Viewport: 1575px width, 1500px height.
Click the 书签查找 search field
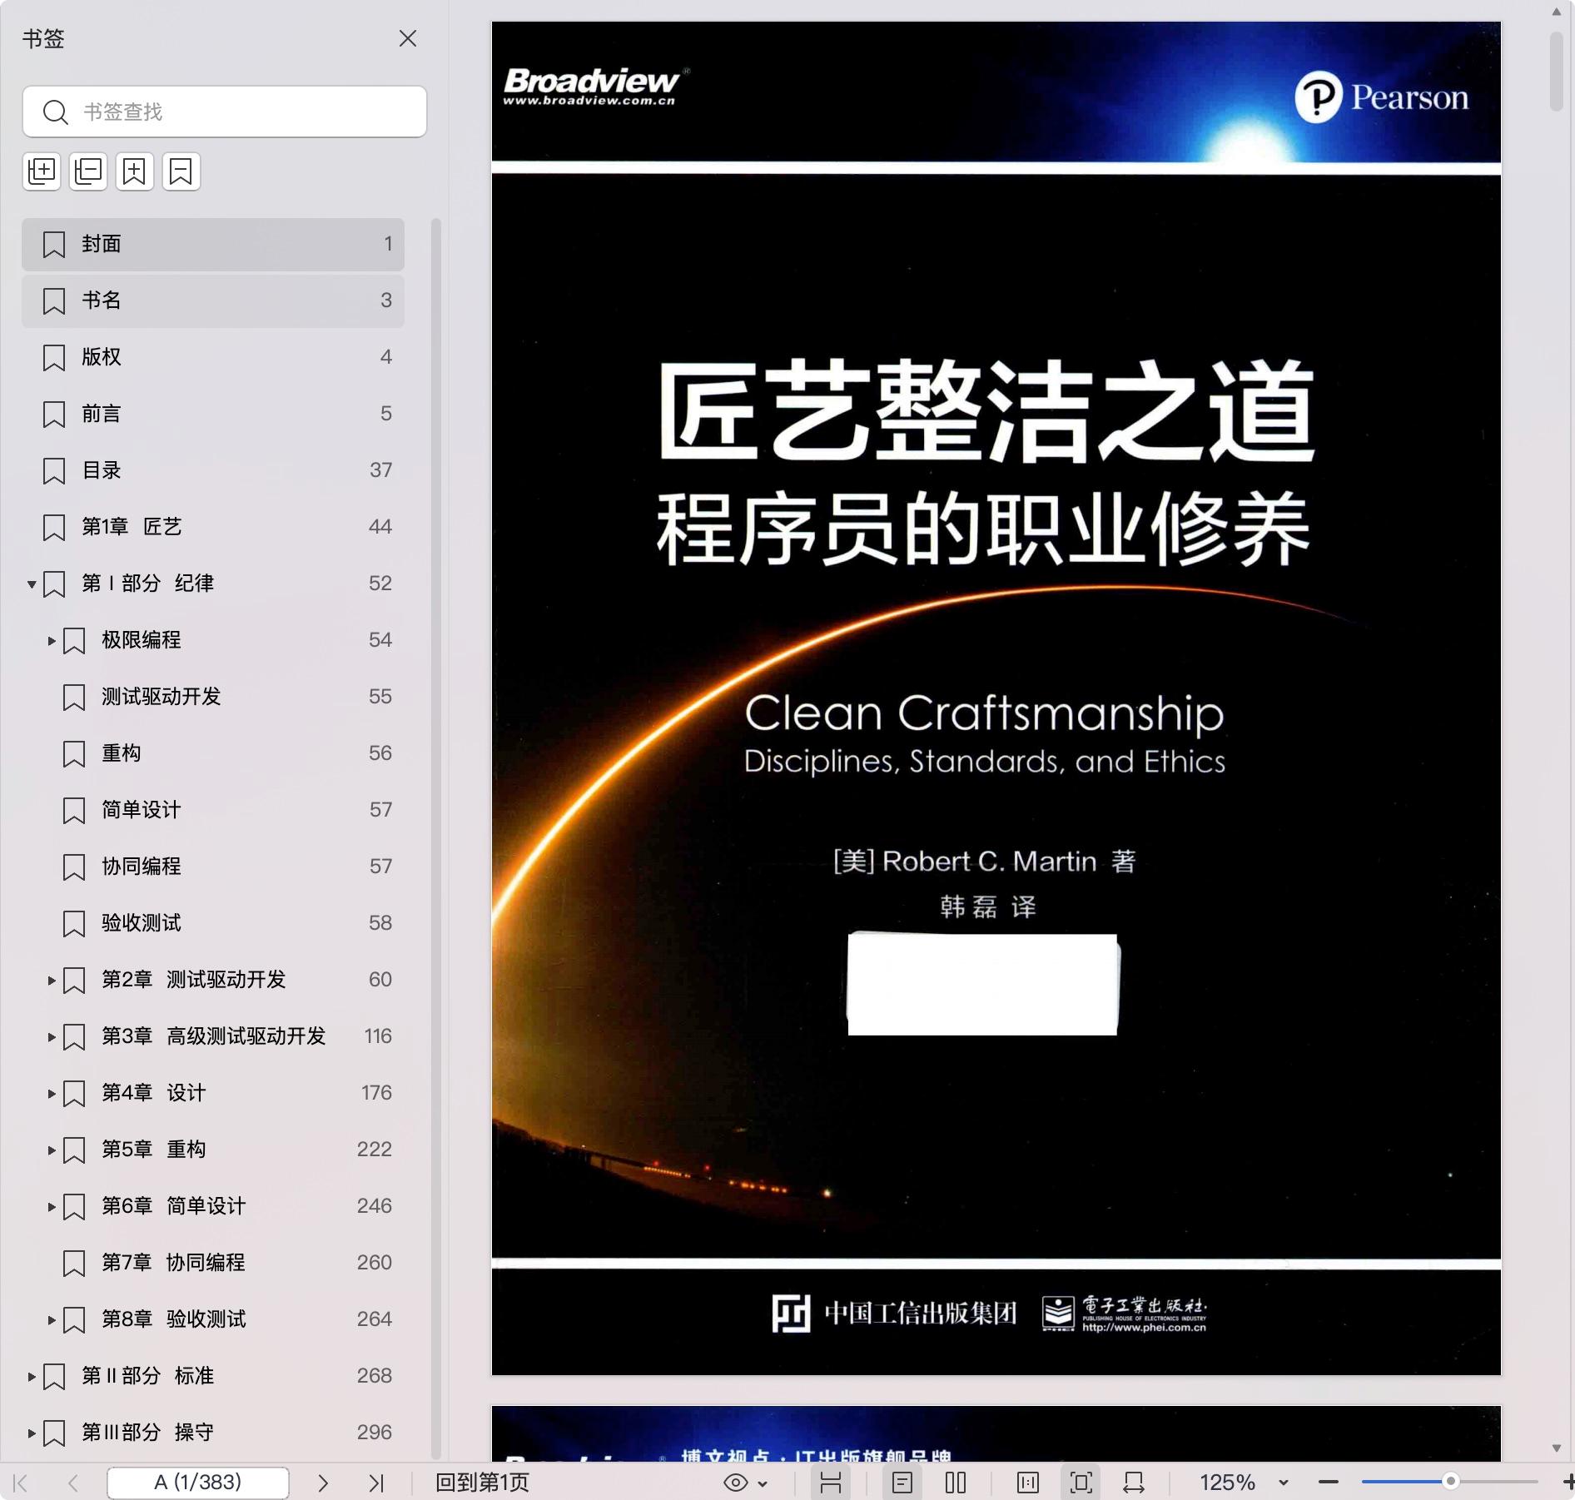(x=225, y=112)
